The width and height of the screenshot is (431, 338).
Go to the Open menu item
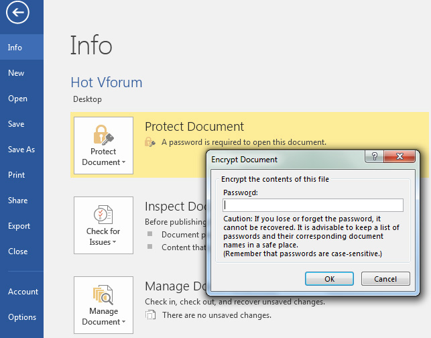click(17, 99)
